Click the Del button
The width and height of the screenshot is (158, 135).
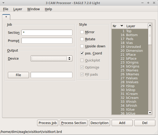(145, 123)
